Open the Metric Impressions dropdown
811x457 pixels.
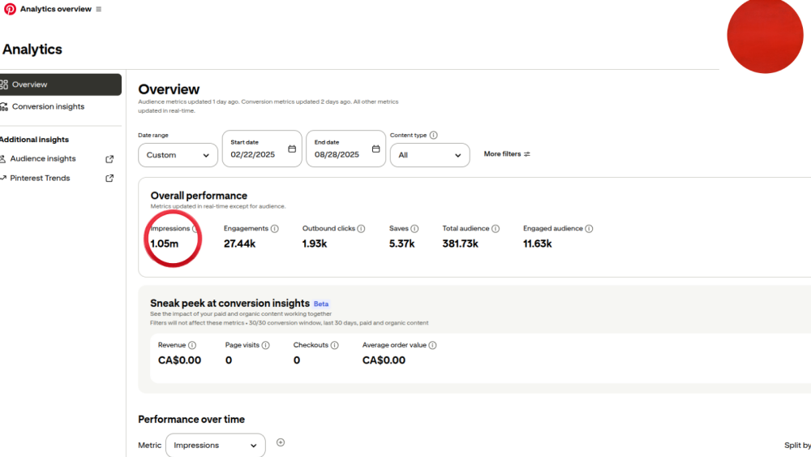click(216, 445)
